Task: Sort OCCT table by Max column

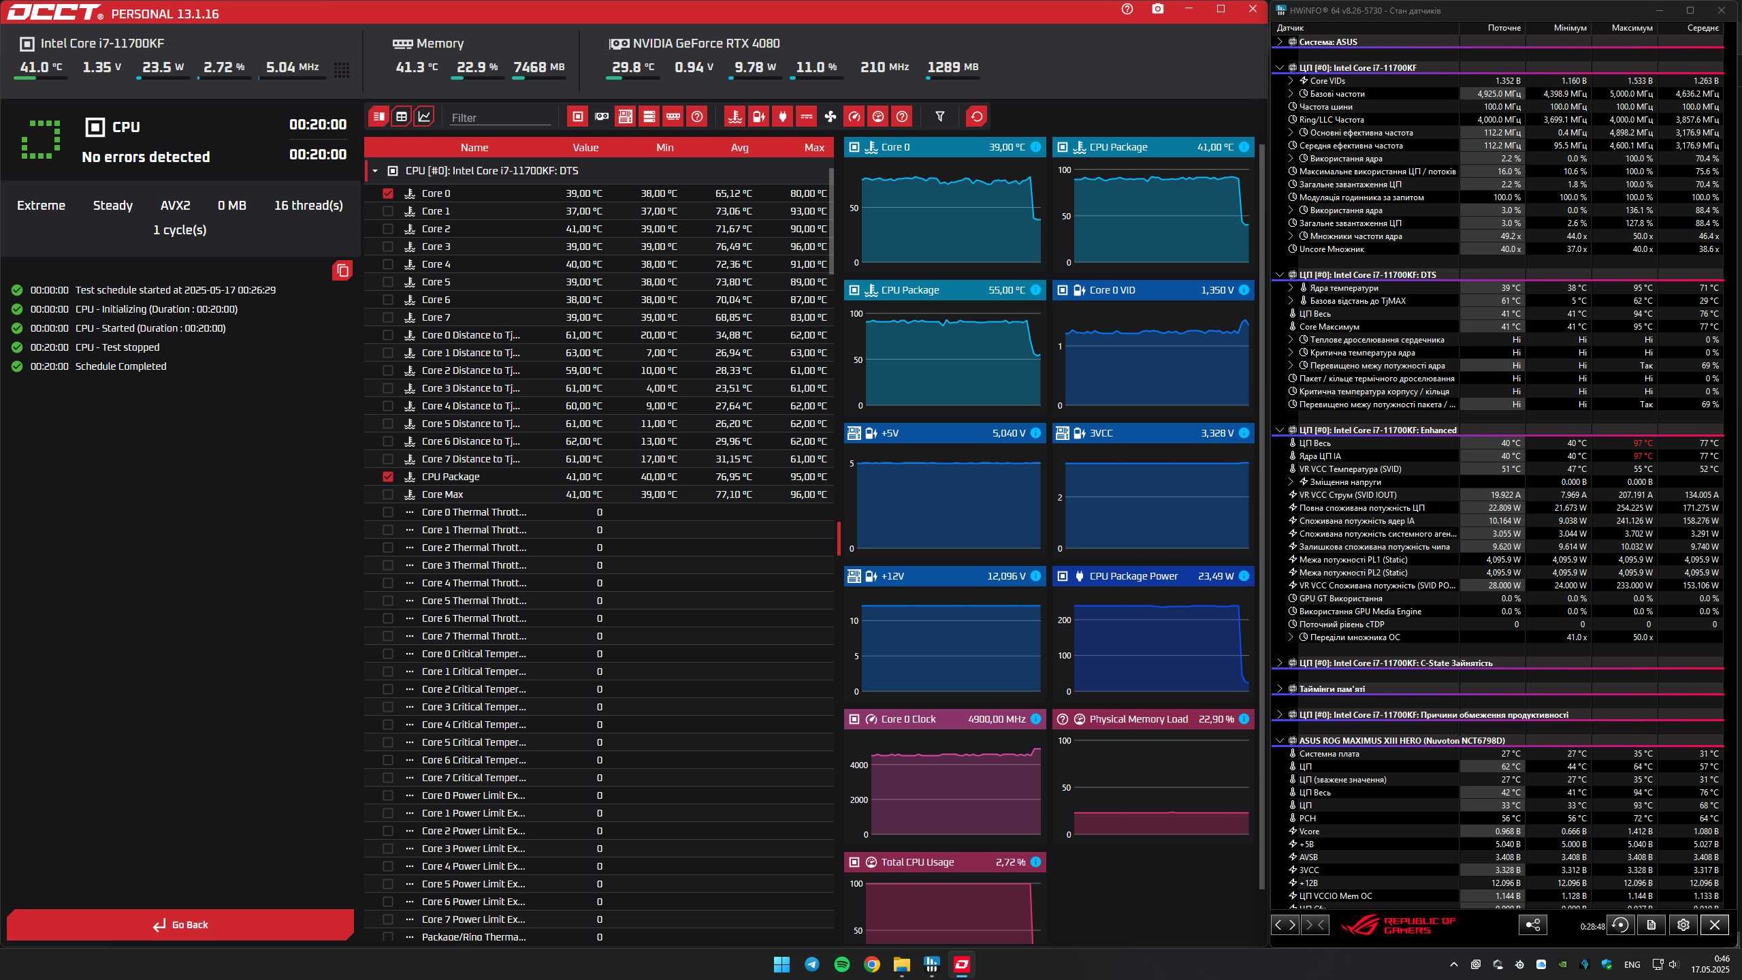Action: click(813, 147)
